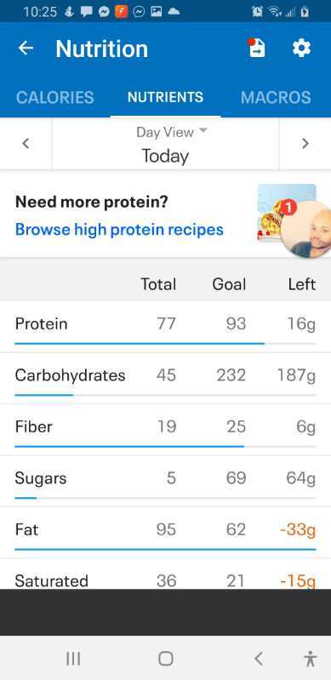
Task: Open the alarm icon in the status bar
Action: [x=257, y=12]
